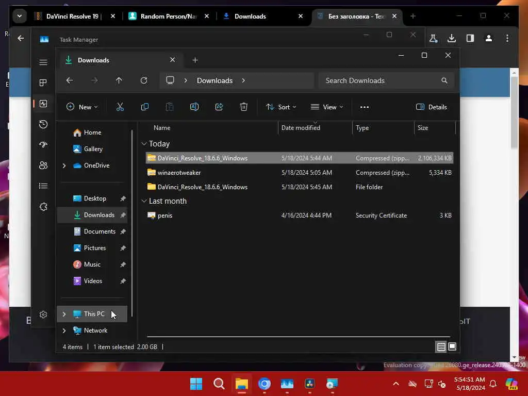Open the browser tab search dropdown

(20, 16)
